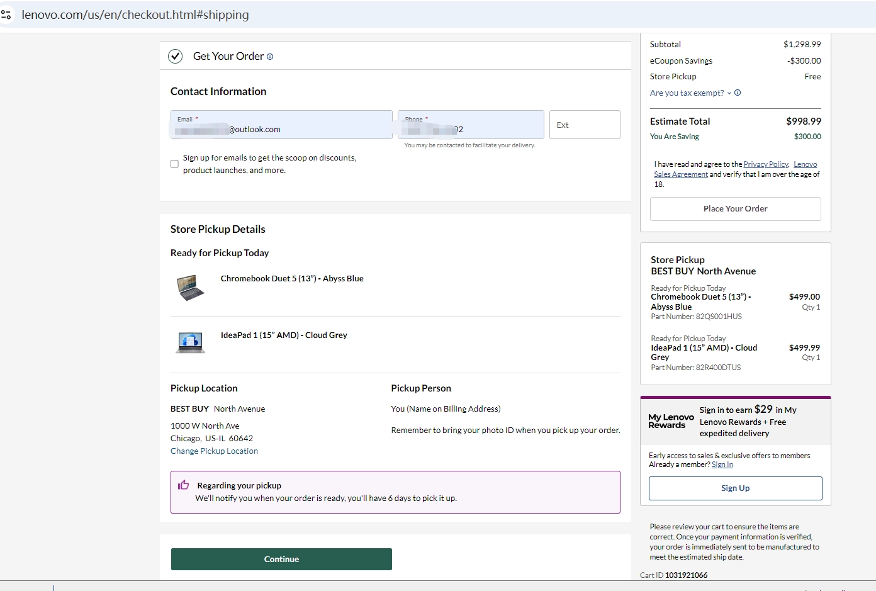Screen dimensions: 876x591
Task: Click 'Part Number: 82R400DTUS' text
Action: tap(696, 368)
